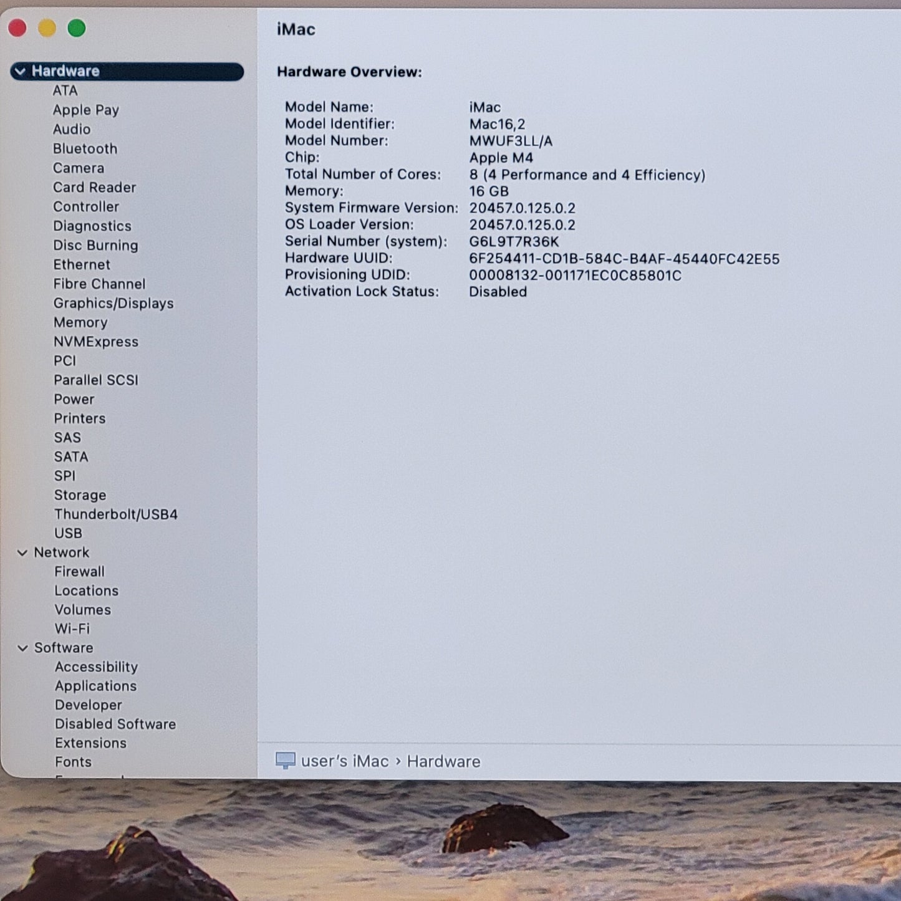Click the Memory value 16 GB
Screen dimensions: 901x901
(x=489, y=191)
